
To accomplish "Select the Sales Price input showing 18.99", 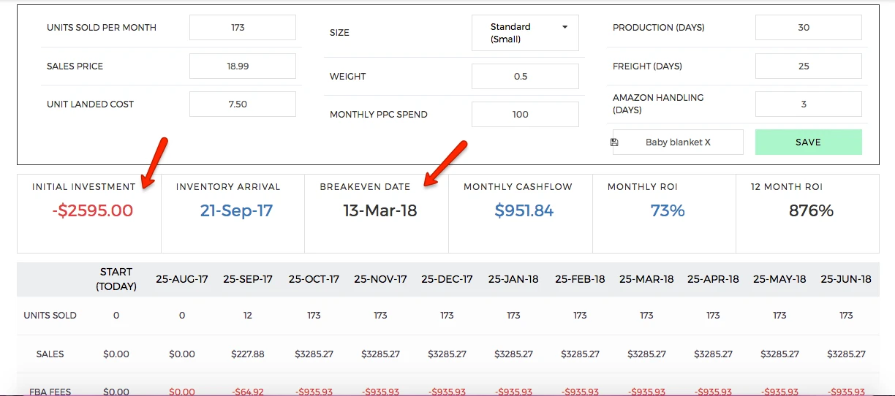I will pyautogui.click(x=243, y=66).
